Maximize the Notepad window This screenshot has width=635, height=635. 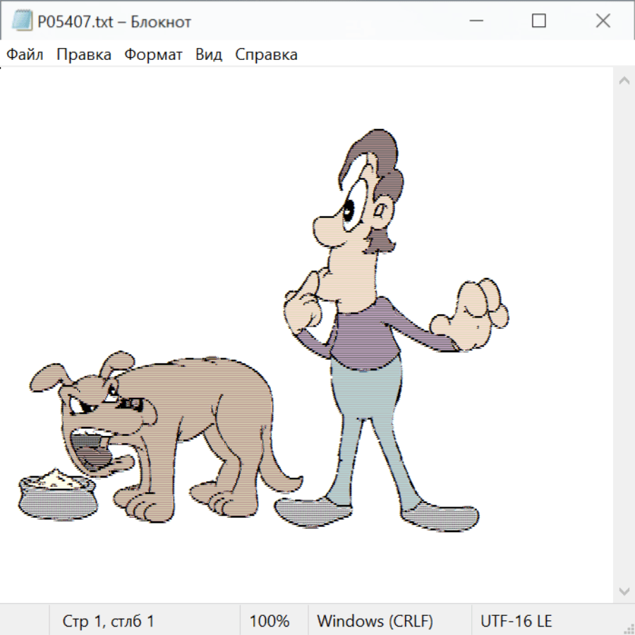(x=539, y=21)
